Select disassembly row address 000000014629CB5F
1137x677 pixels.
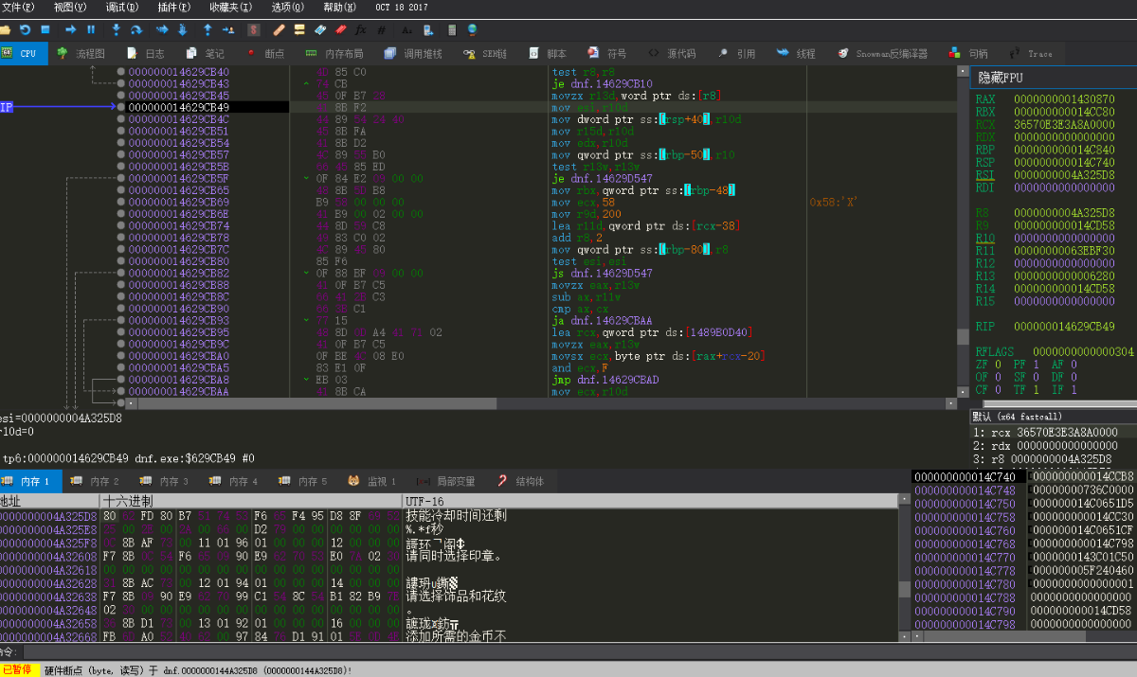tap(178, 178)
